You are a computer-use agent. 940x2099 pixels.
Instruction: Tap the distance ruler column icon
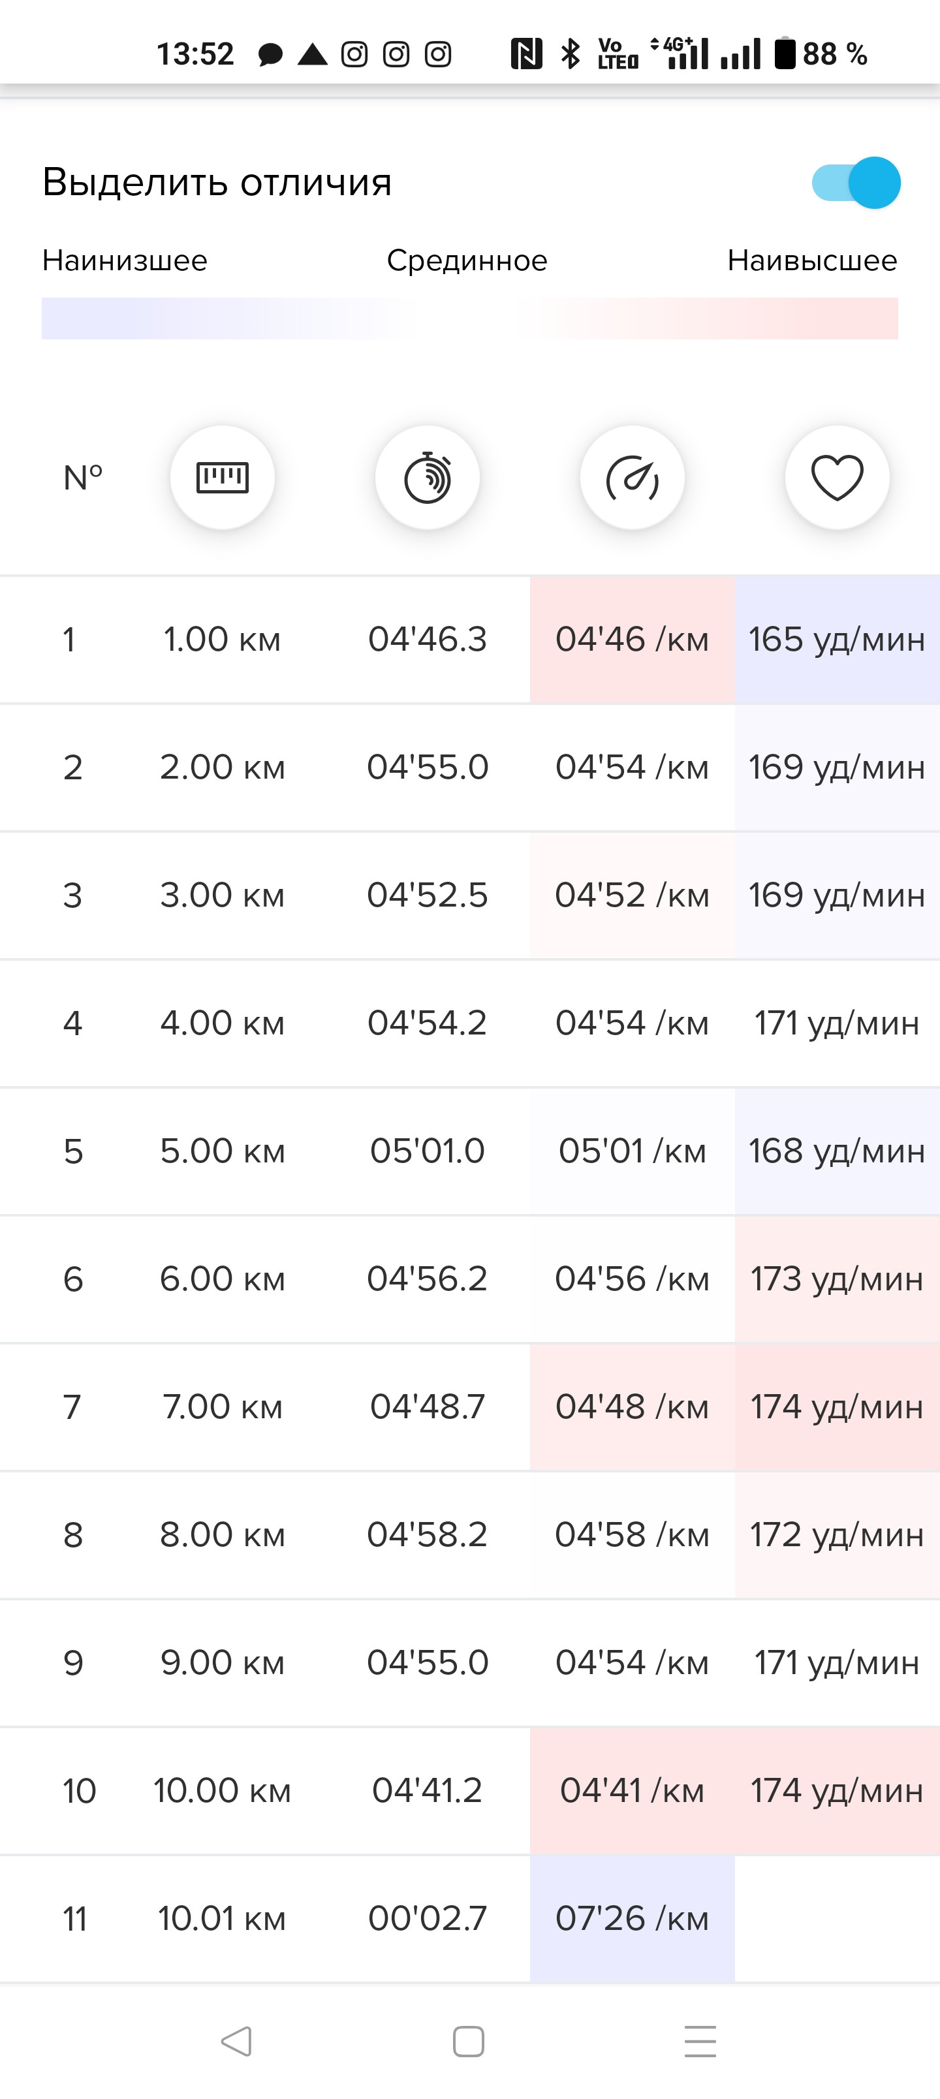pyautogui.click(x=223, y=478)
